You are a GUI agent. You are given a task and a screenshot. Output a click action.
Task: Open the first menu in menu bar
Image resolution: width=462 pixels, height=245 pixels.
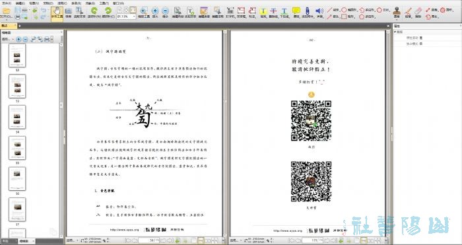pos(6,3)
